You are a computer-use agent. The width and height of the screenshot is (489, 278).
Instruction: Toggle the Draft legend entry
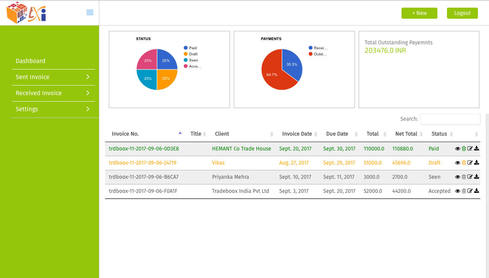[x=191, y=54]
